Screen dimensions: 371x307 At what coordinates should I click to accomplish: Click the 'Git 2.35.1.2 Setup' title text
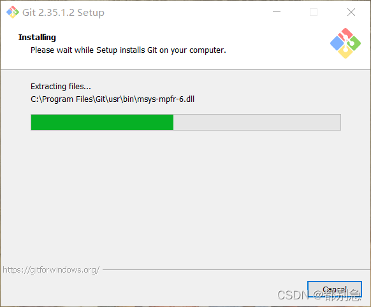tap(63, 13)
